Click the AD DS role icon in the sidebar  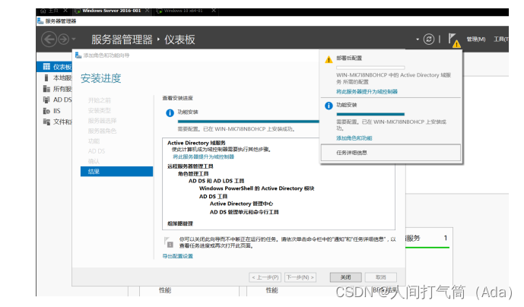46,100
